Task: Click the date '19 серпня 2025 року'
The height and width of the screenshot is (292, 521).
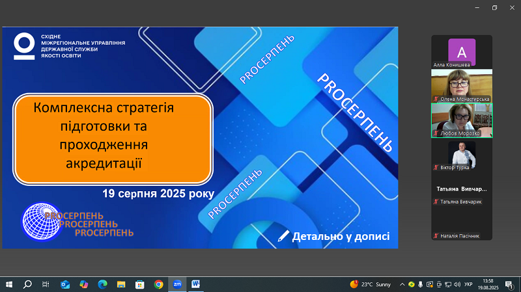Action: tap(158, 193)
